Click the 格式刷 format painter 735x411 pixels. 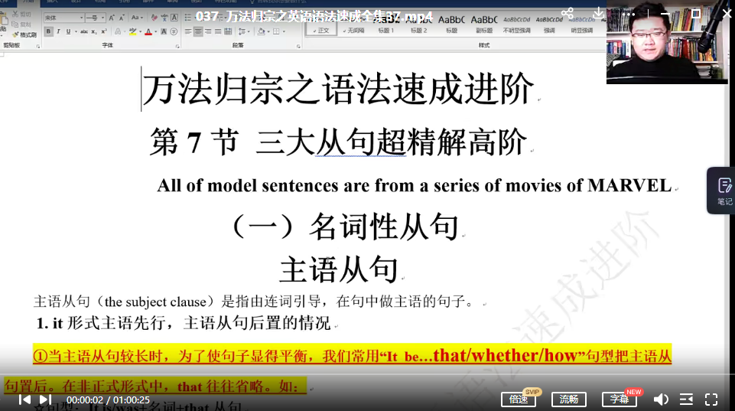(24, 34)
